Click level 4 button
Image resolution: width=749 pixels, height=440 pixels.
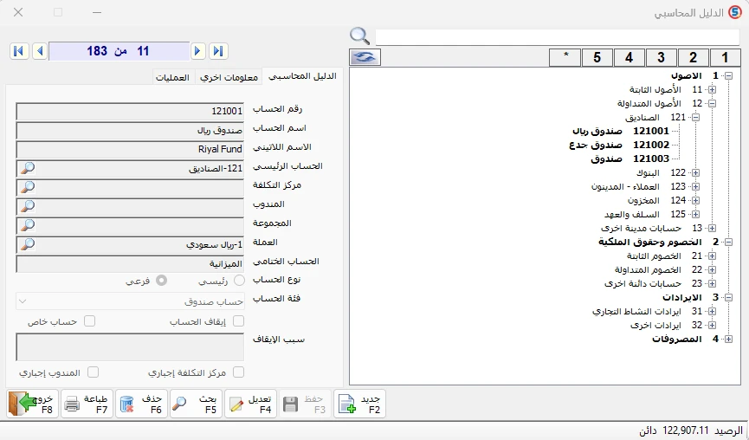click(x=630, y=57)
